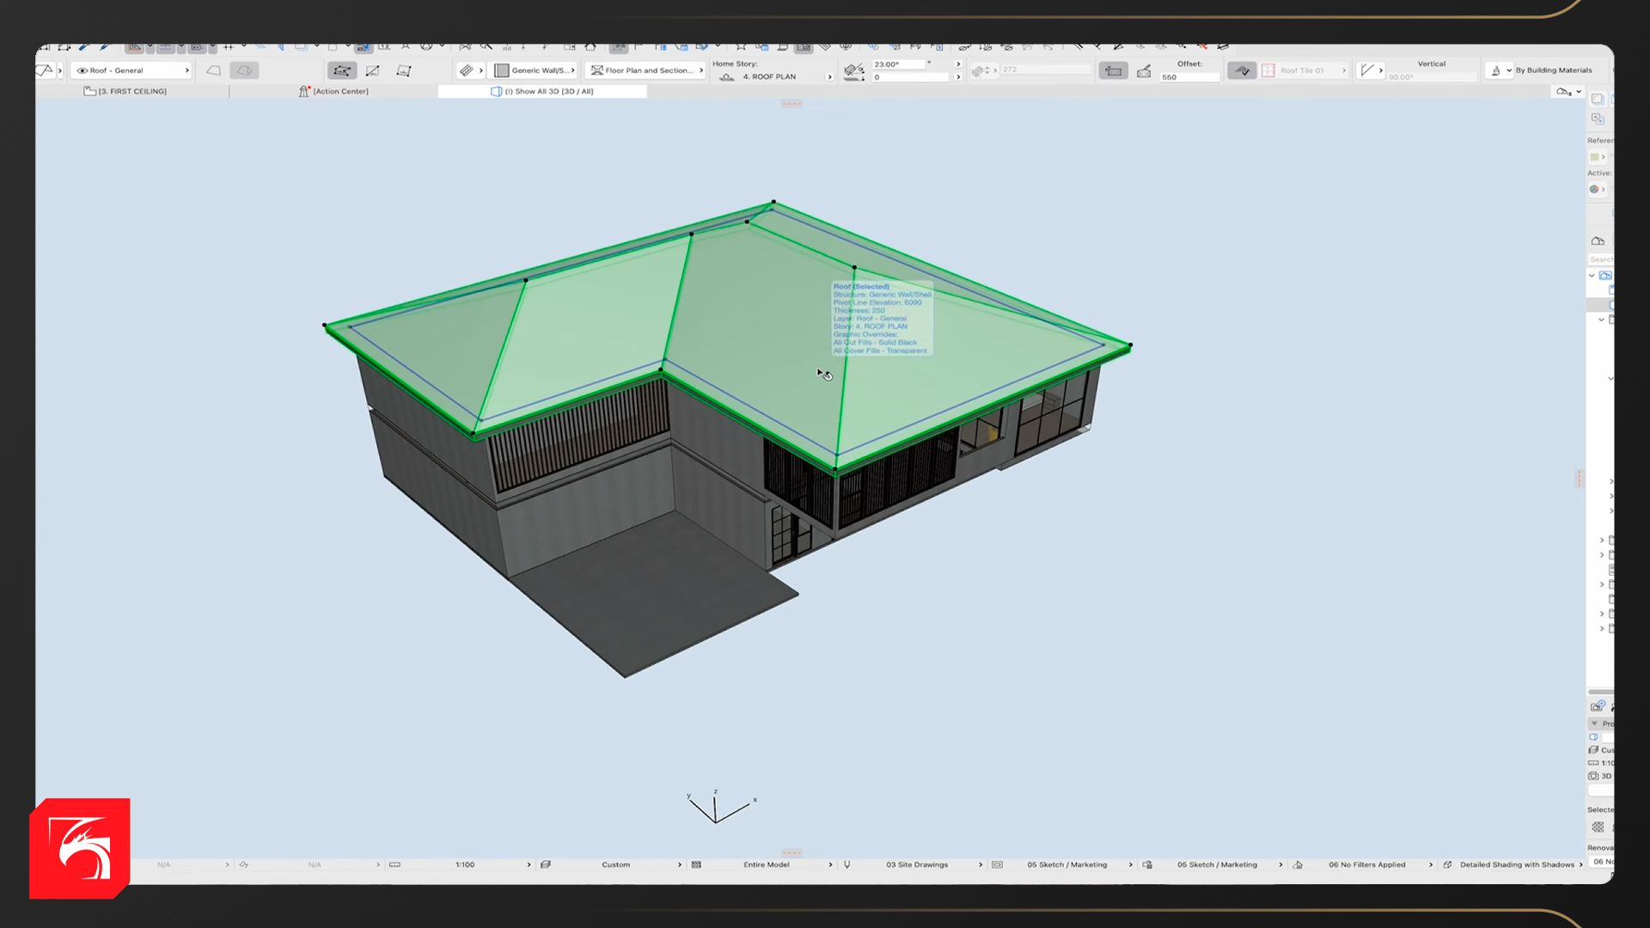Click the 3D camera icon in right panel
The image size is (1650, 928).
point(1593,776)
